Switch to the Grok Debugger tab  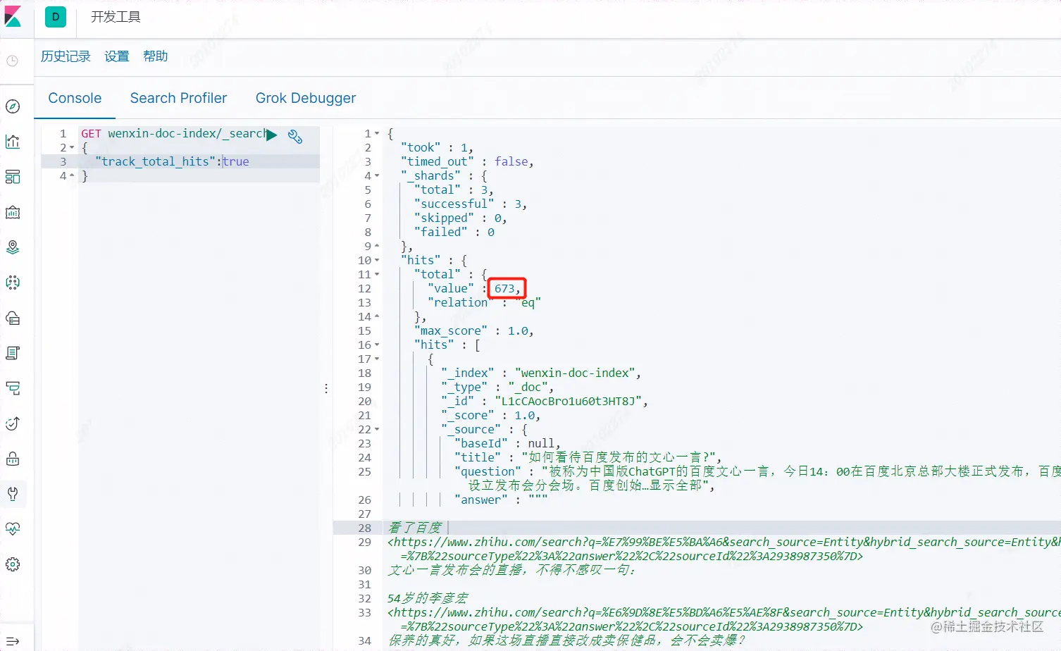[x=306, y=98]
